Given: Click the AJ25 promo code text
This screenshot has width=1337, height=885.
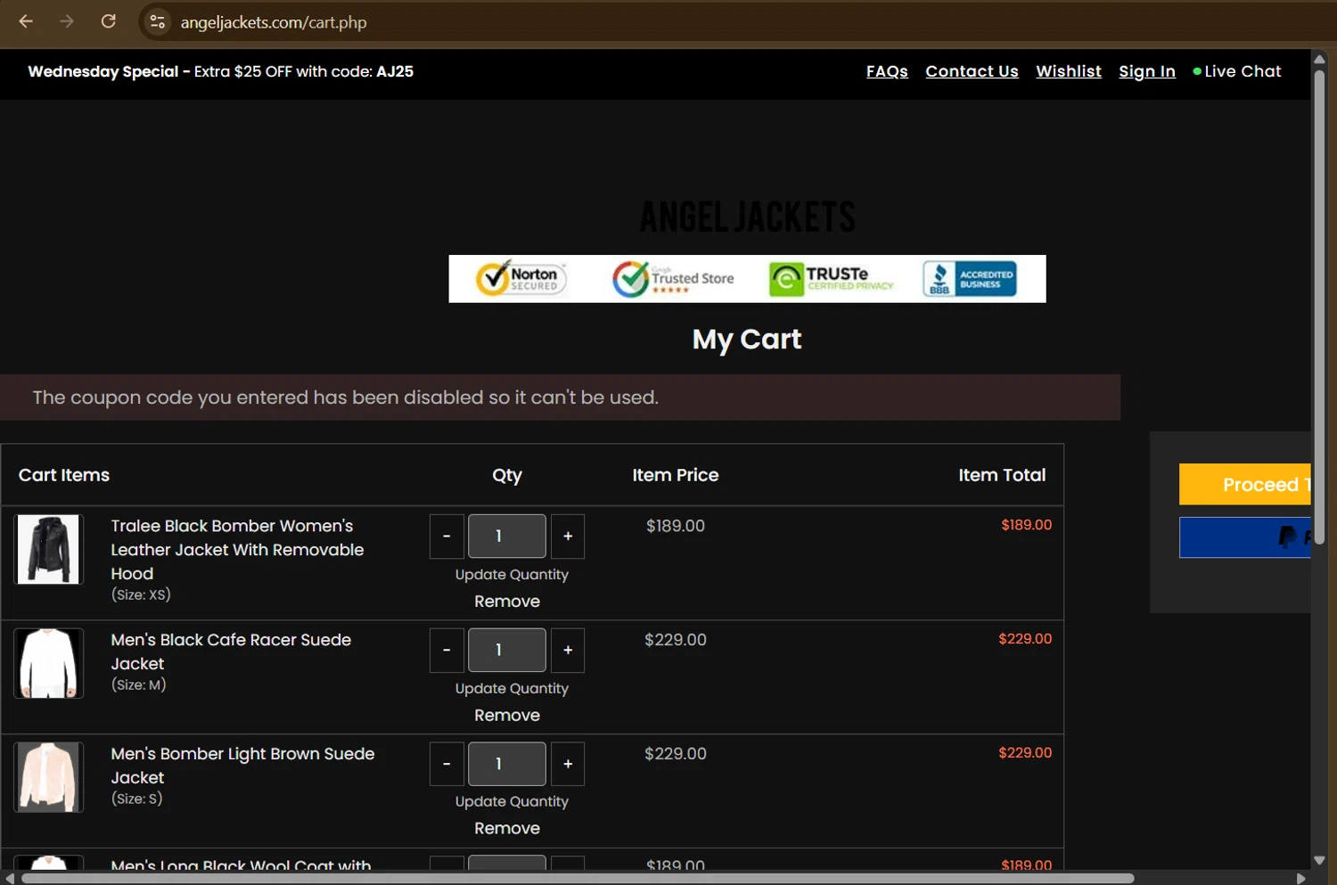Looking at the screenshot, I should (x=395, y=71).
